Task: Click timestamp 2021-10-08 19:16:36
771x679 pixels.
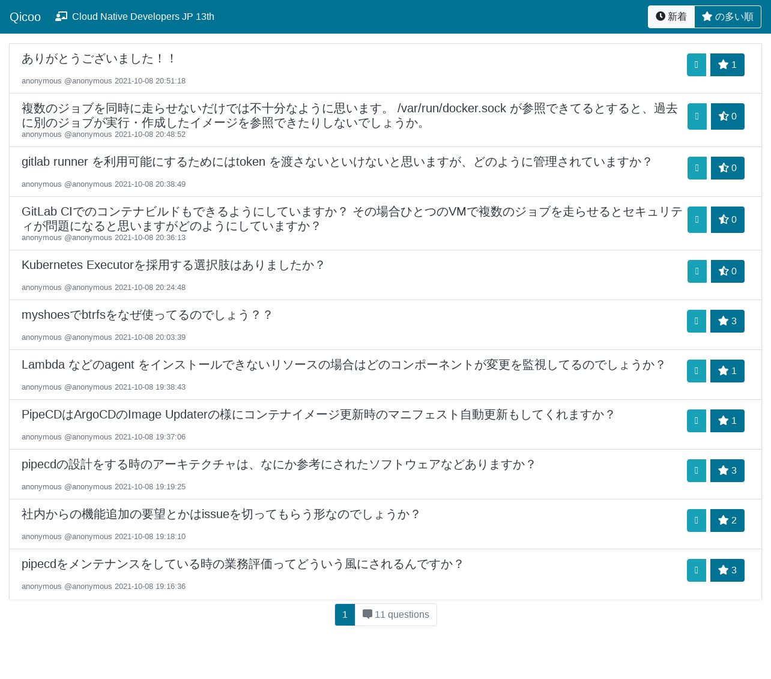Action: (150, 587)
